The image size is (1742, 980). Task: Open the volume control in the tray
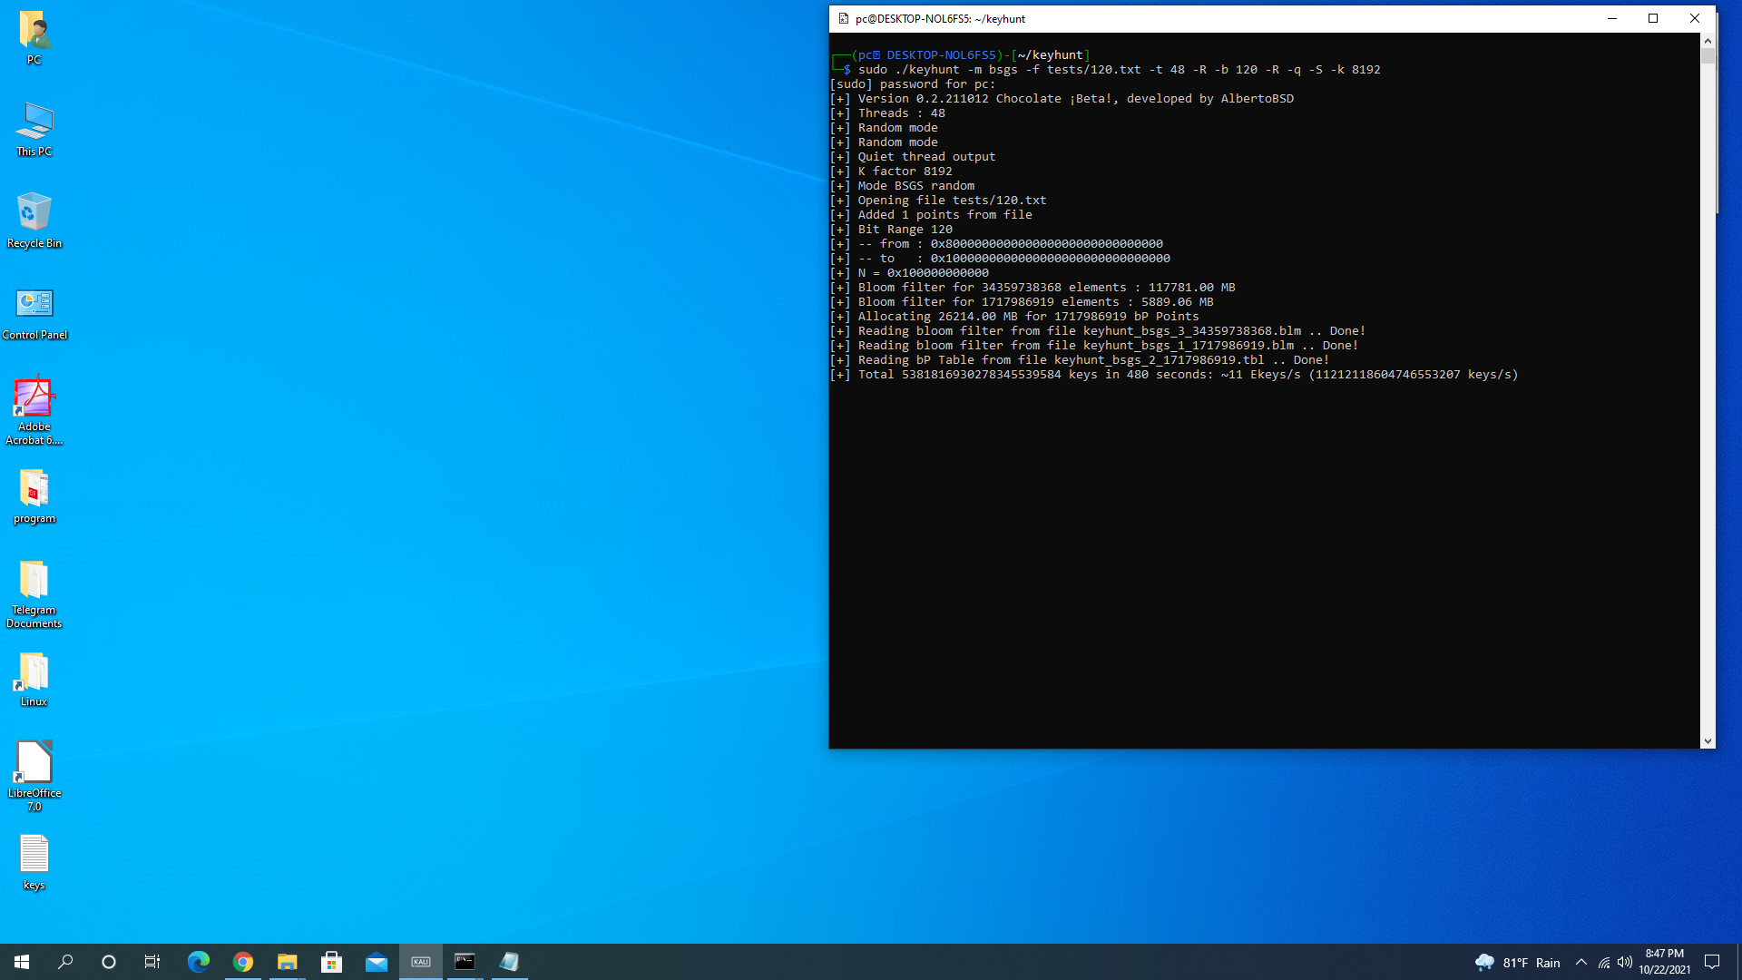pyautogui.click(x=1625, y=962)
